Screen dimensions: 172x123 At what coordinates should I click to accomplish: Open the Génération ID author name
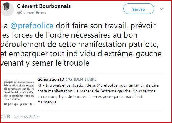tap(51, 79)
